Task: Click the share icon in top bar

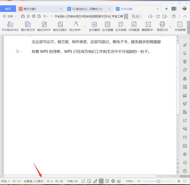Action: [x=158, y=16]
